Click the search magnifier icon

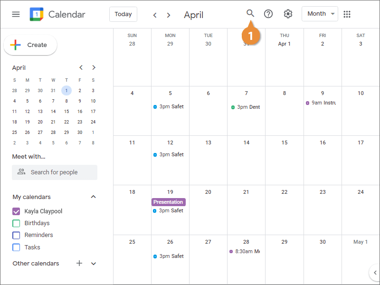tap(250, 13)
